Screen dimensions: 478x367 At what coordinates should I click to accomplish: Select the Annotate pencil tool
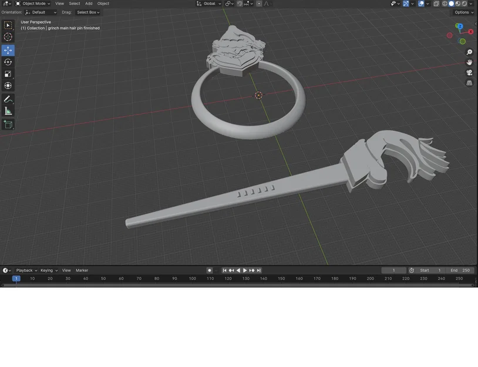click(x=8, y=99)
